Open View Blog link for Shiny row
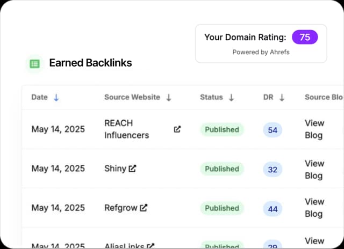This screenshot has height=249, width=344. 314,169
